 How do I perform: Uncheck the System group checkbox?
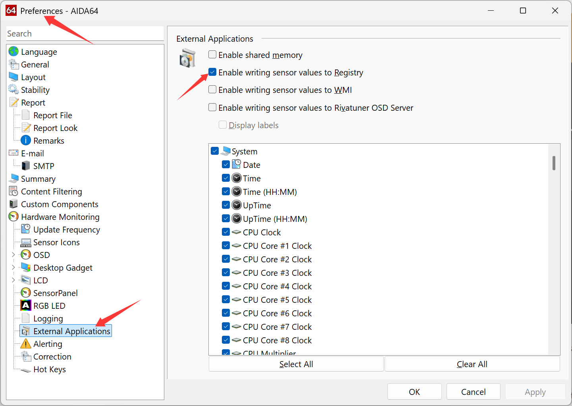(215, 151)
